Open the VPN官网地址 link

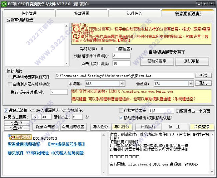point(37,153)
